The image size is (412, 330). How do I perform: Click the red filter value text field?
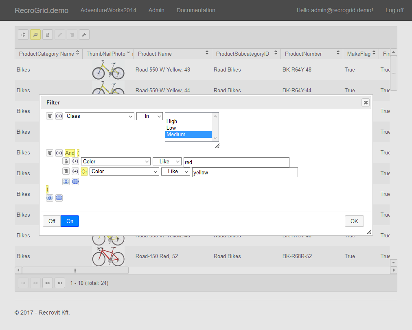[237, 163]
